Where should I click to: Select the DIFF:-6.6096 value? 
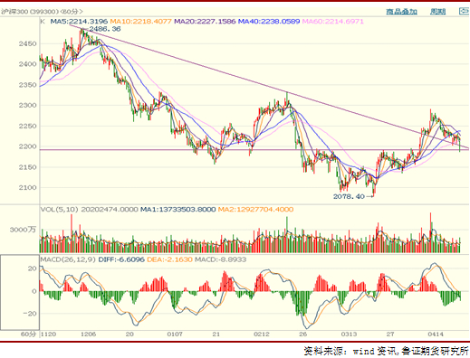click(121, 259)
